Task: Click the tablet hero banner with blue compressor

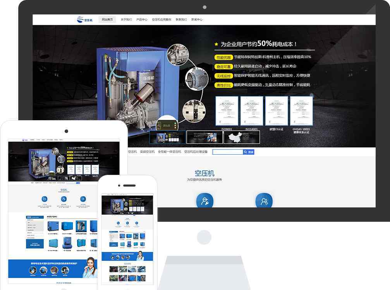Action: [64, 162]
